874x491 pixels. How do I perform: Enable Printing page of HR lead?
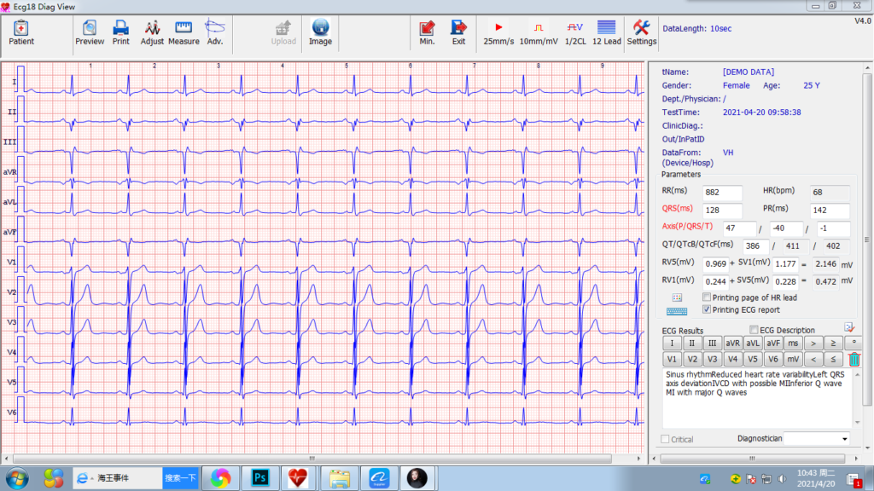[x=706, y=297]
